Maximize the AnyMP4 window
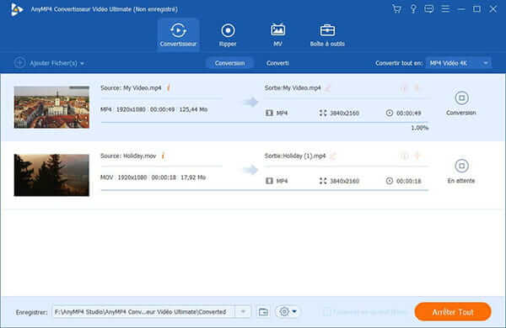The width and height of the screenshot is (506, 328). tap(476, 9)
